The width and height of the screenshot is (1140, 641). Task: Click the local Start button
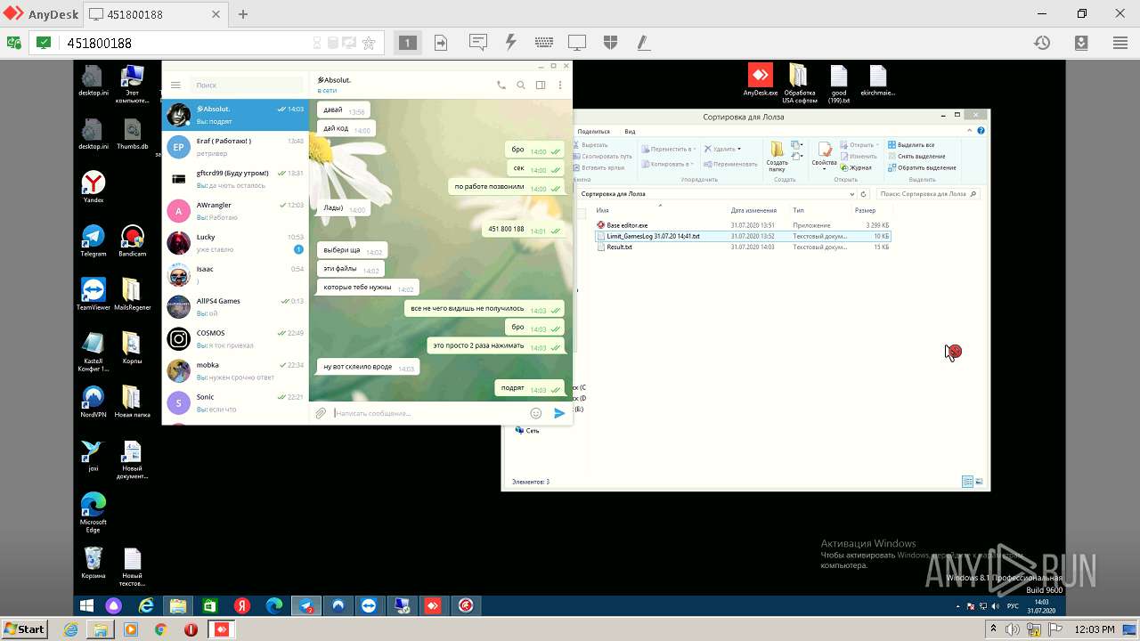tap(24, 629)
